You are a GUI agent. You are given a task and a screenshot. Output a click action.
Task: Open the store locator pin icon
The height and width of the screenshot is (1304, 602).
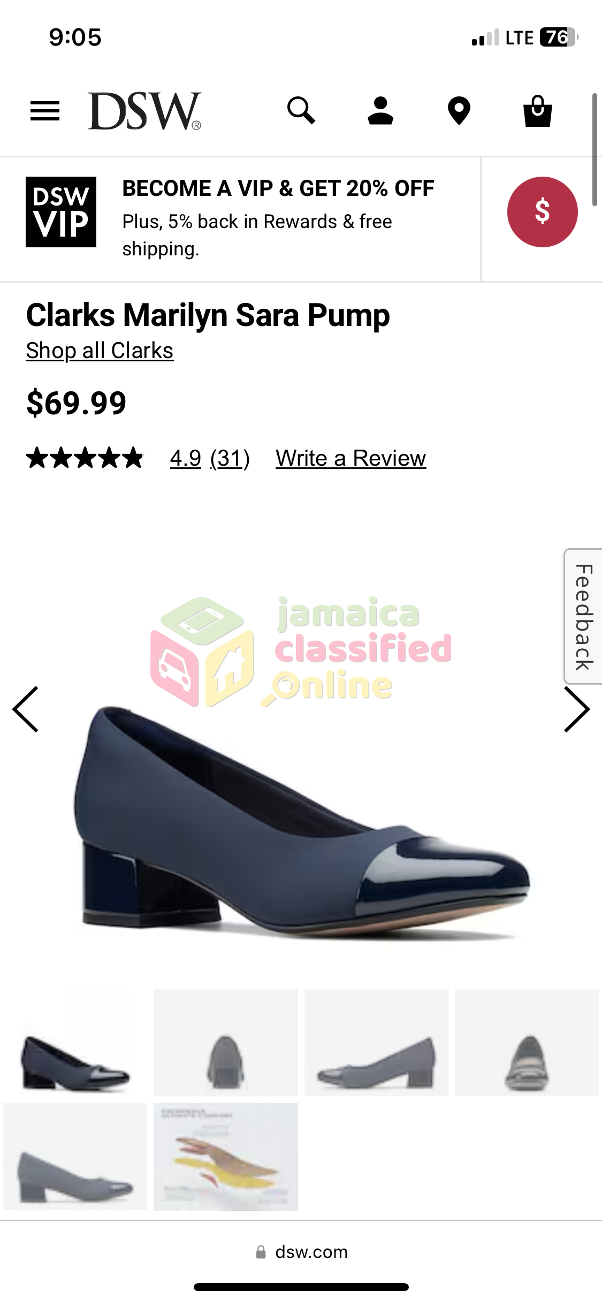pos(459,111)
